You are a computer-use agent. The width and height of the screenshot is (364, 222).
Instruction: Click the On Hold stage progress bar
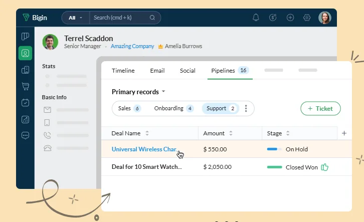(275, 149)
